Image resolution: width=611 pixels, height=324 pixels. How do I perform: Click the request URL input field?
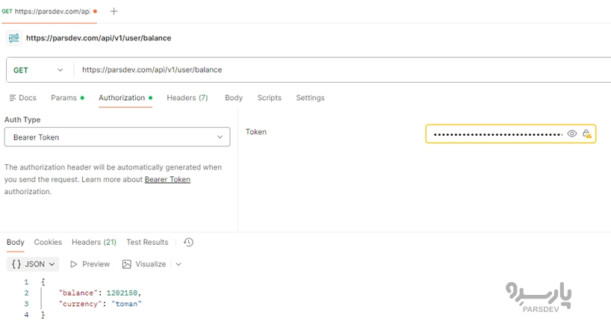336,70
